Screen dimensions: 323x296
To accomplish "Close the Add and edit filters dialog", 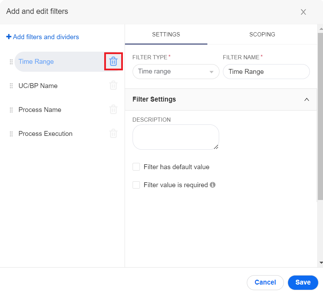I will 303,12.
